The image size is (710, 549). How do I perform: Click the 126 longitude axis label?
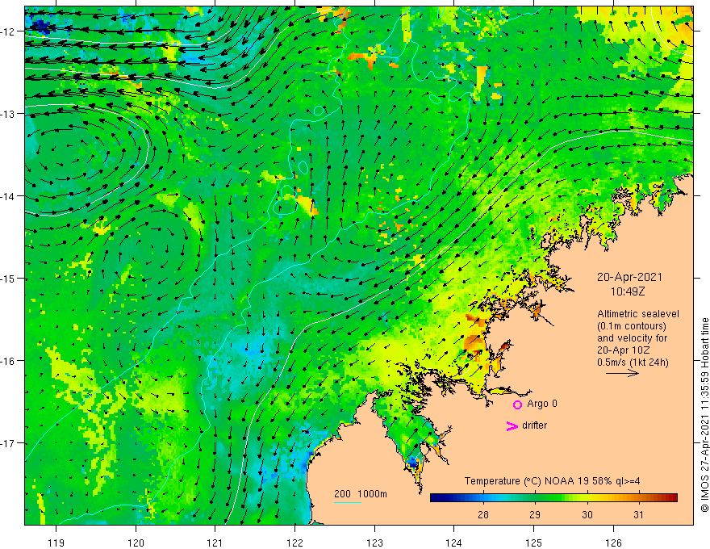(x=613, y=543)
